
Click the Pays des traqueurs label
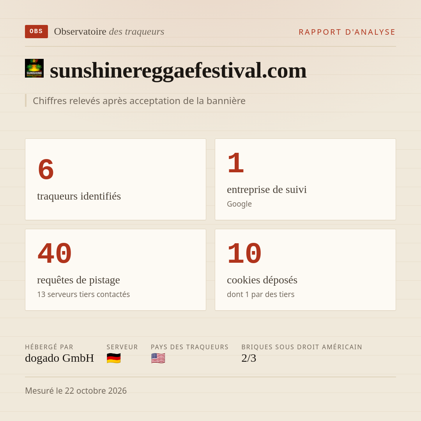coord(189,347)
